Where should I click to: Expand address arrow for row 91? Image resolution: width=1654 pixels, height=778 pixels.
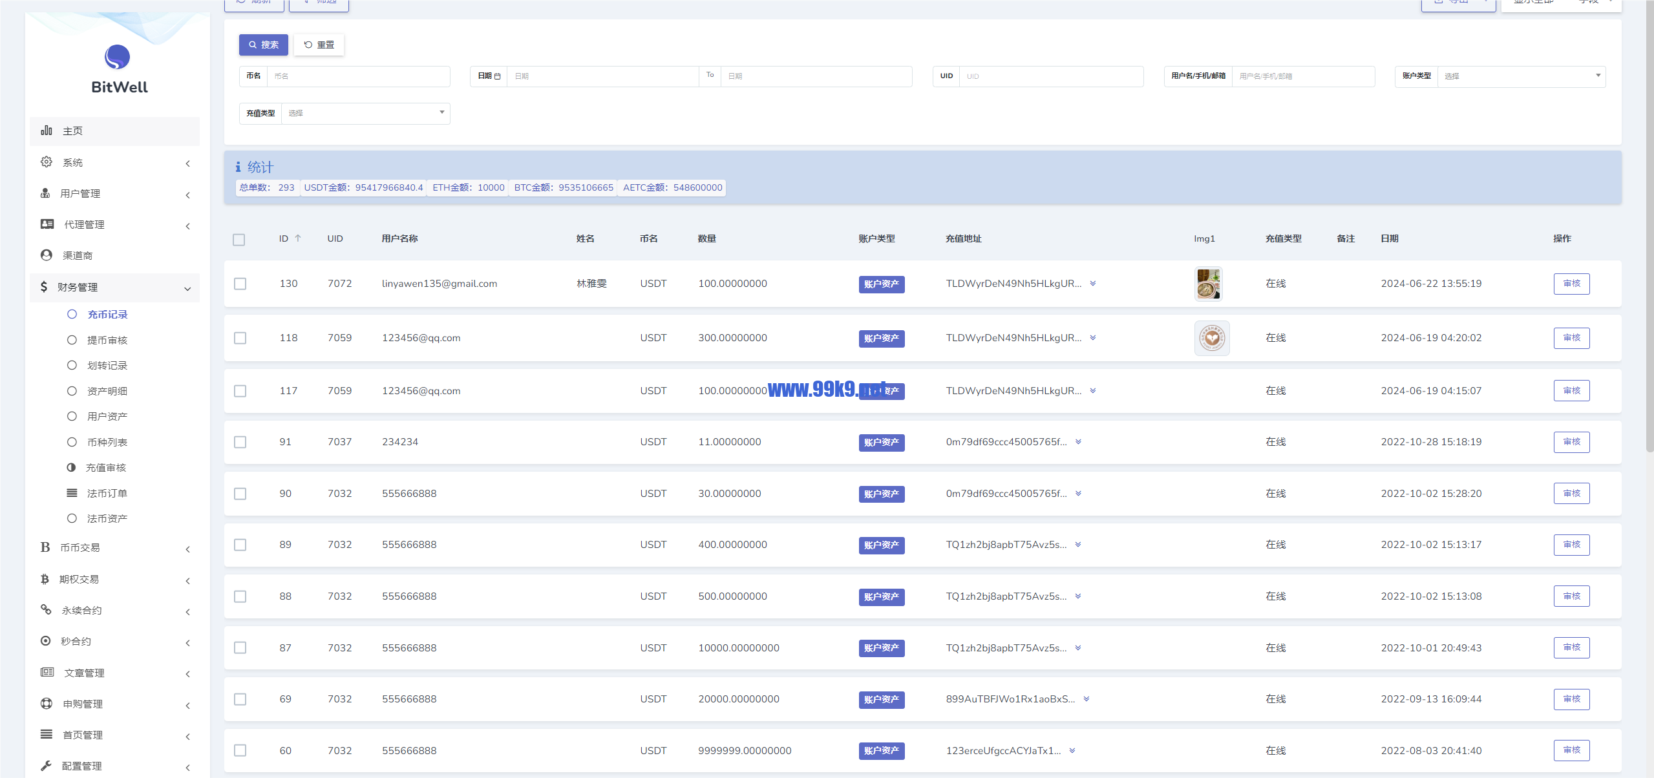tap(1078, 442)
